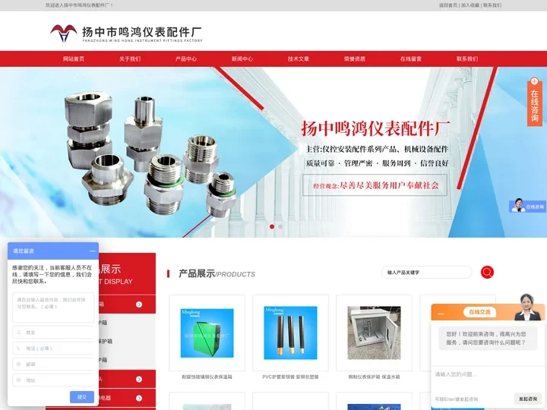Screen dimensions: 547x410
Task: Open 联系我们 navigation item
Action: tap(467, 59)
